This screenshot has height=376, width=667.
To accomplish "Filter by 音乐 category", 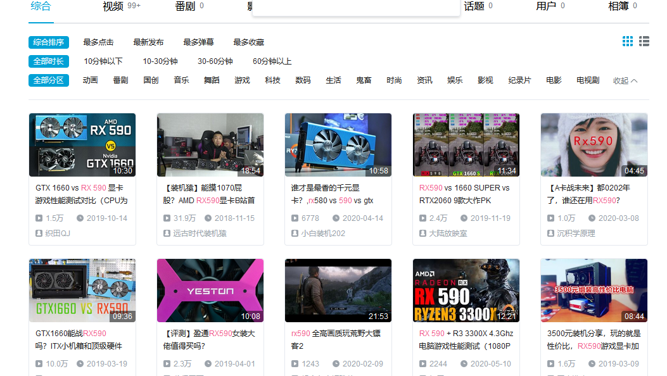I will [x=181, y=80].
